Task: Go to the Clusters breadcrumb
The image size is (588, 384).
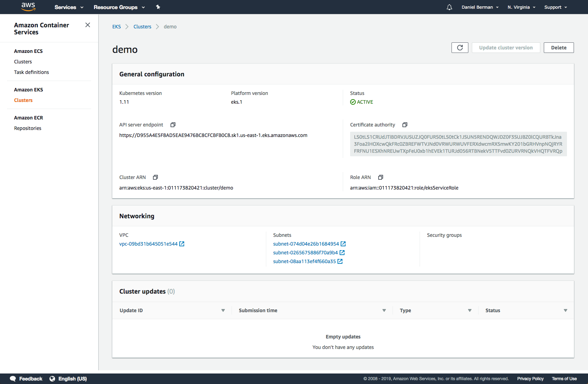Action: (142, 27)
